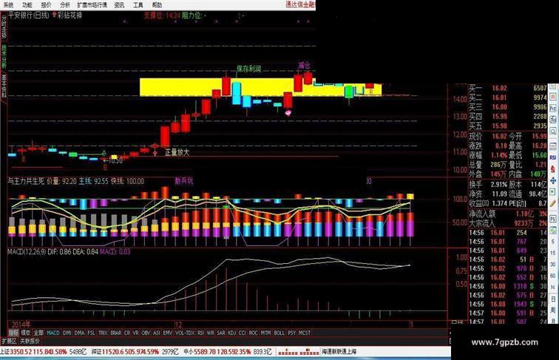This screenshot has width=559, height=360.
Task: Click the green refresh icon in right toolbar
Action: [x=553, y=231]
